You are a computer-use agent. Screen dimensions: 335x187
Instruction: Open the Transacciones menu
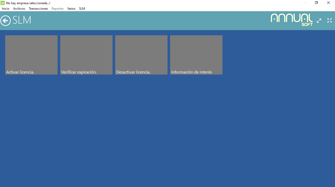point(38,9)
